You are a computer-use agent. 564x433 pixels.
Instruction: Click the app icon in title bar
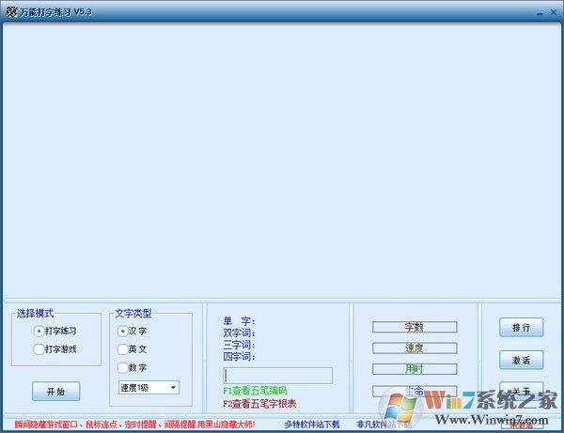pos(10,10)
